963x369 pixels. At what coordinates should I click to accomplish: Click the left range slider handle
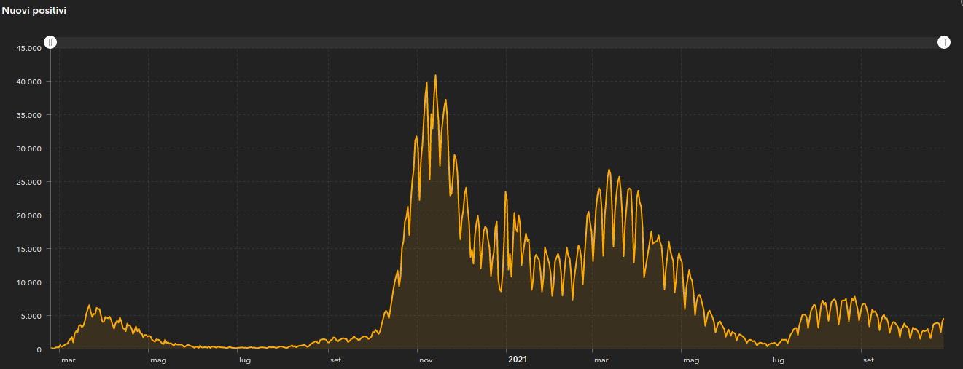click(50, 42)
